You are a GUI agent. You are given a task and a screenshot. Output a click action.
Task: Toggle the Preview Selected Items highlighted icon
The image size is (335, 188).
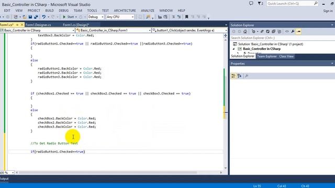click(298, 31)
